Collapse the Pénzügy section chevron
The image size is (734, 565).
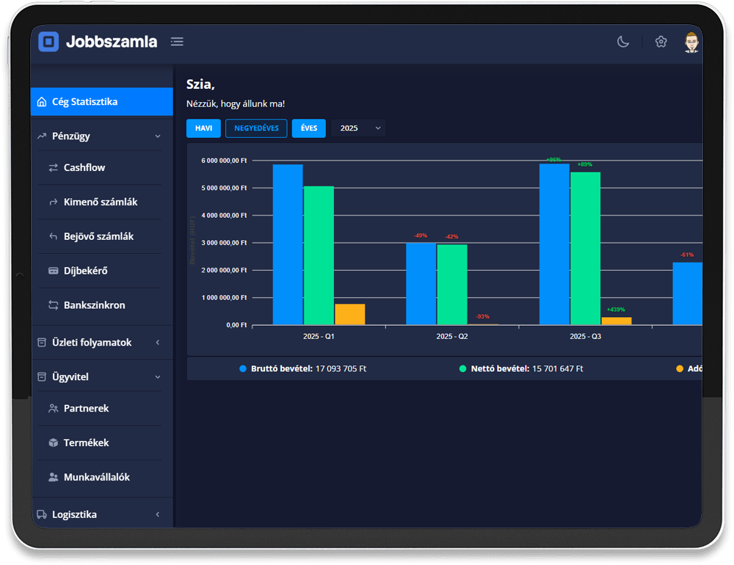158,136
